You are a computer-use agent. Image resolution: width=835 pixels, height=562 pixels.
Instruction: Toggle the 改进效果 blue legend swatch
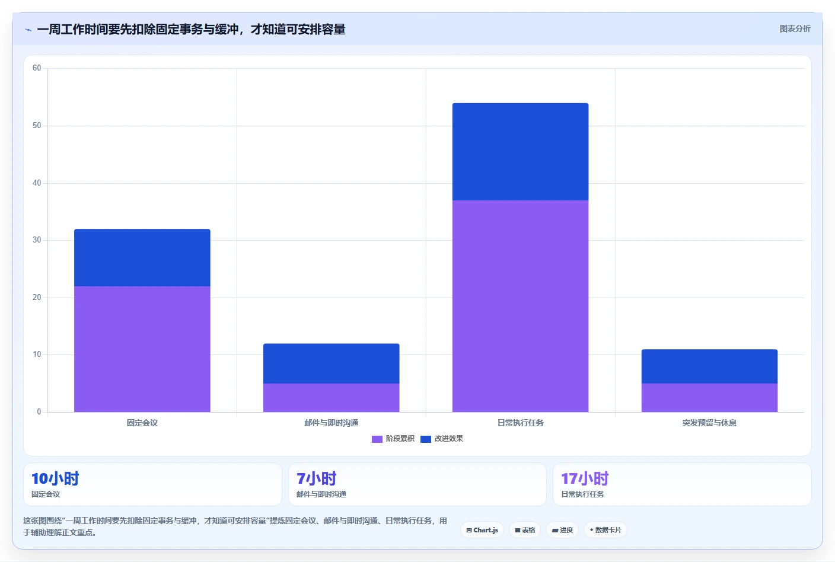coord(426,439)
